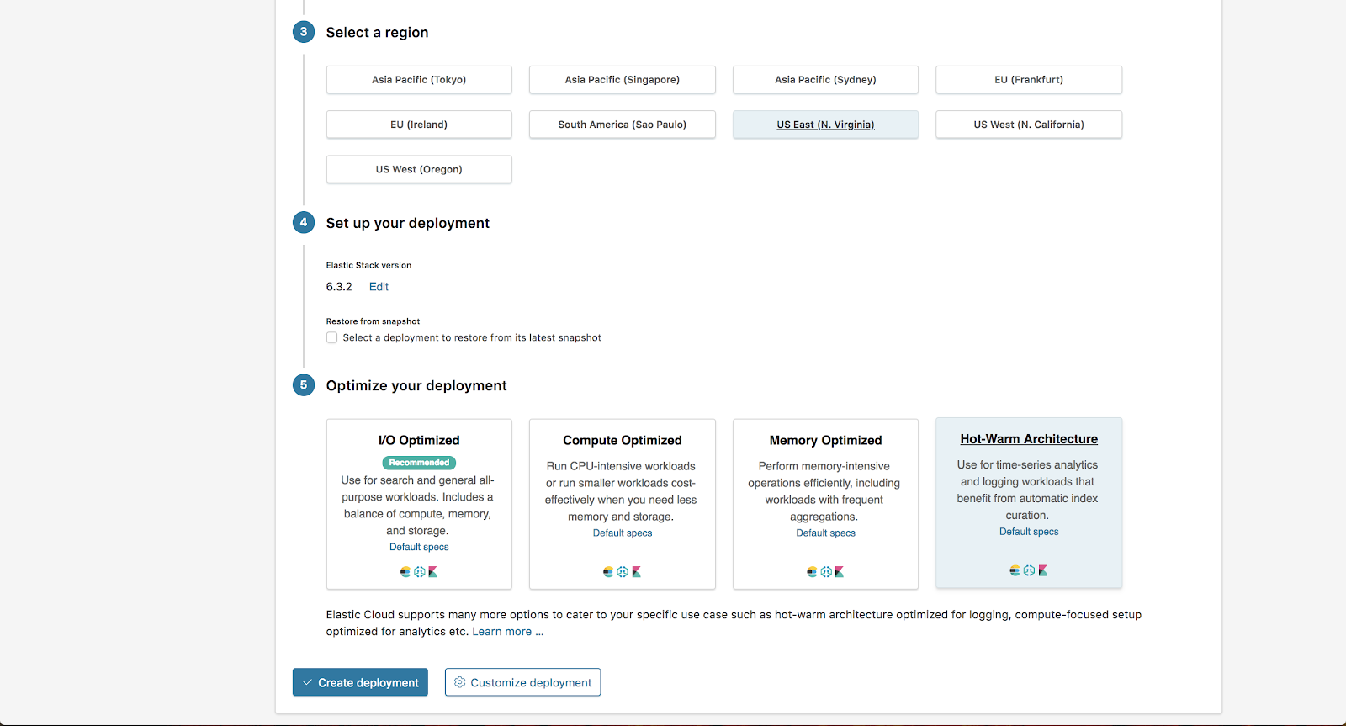Viewport: 1346px width, 726px height.
Task: Select South America (Sao Paulo) region
Action: (623, 125)
